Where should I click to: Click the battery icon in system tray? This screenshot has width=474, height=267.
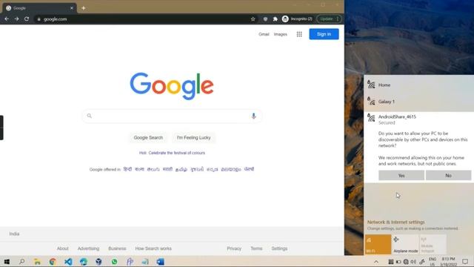click(x=398, y=262)
